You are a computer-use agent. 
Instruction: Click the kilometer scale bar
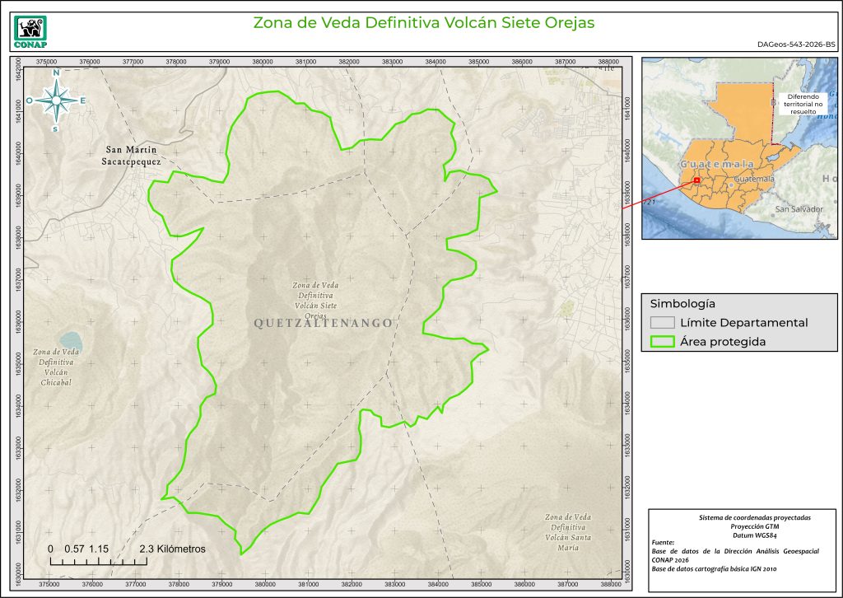[99, 561]
